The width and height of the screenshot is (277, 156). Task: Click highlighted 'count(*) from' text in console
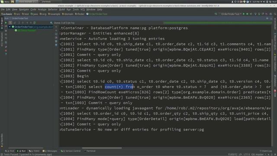point(119,87)
